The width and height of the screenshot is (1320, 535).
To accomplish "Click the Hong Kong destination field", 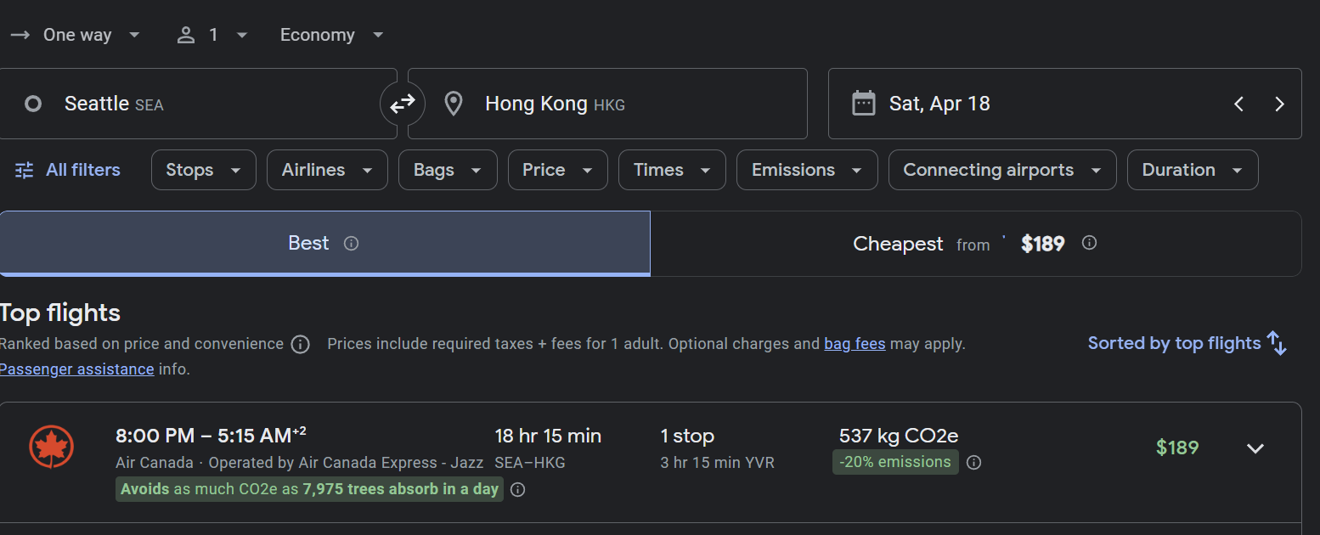I will (606, 104).
